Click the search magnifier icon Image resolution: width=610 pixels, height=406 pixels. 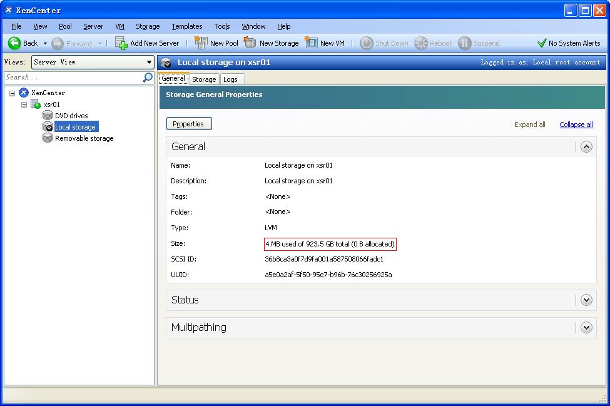(x=148, y=78)
